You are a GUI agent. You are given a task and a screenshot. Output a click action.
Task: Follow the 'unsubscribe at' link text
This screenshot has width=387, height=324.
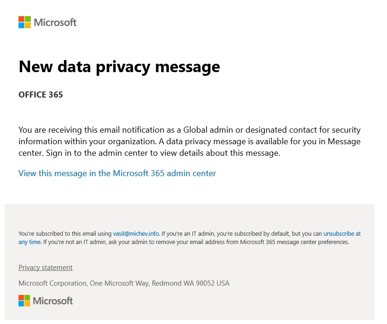click(342, 233)
